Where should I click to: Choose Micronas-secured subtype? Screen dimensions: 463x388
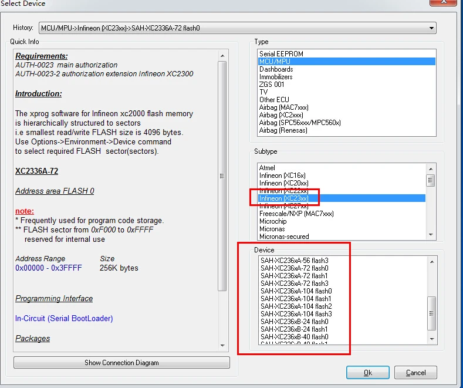[342, 237]
